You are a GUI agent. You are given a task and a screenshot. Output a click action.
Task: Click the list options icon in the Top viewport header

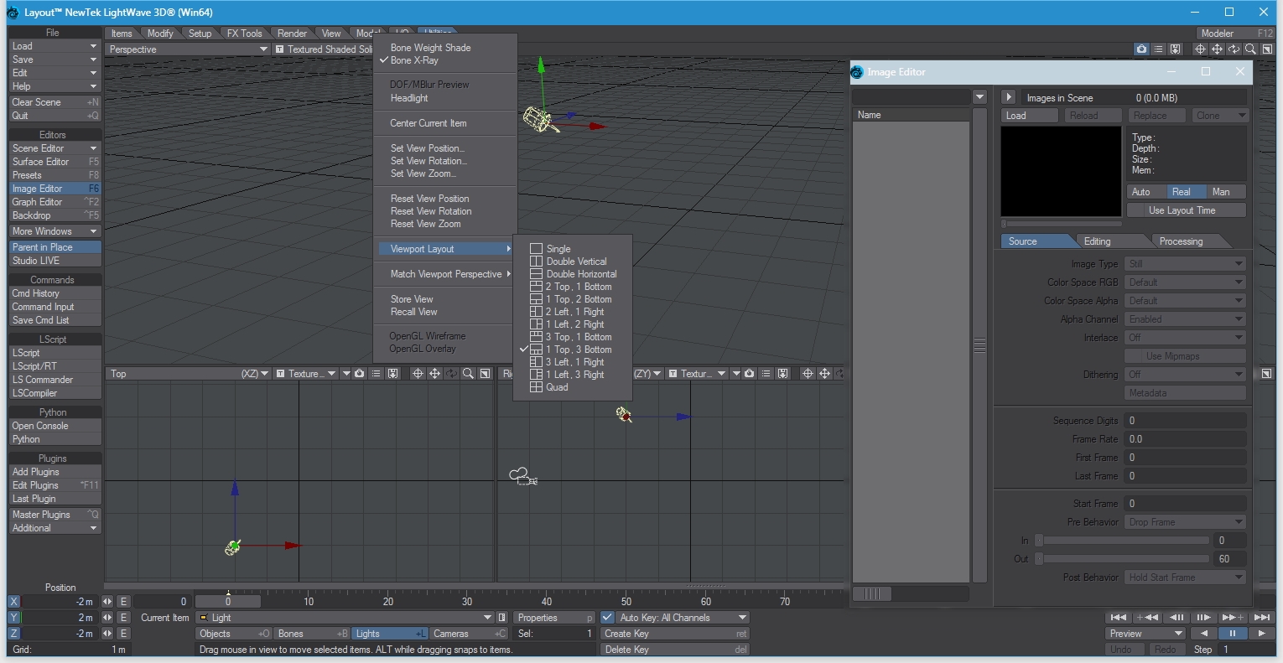coord(376,374)
